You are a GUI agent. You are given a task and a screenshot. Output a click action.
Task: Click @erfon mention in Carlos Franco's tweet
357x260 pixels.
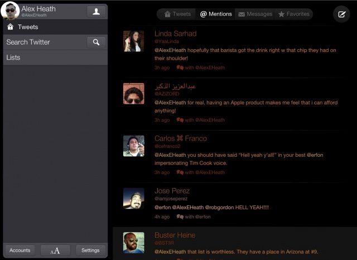(x=315, y=155)
